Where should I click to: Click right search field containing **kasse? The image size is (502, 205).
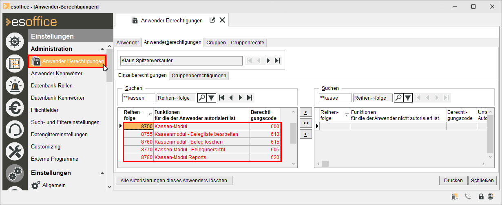335,98
